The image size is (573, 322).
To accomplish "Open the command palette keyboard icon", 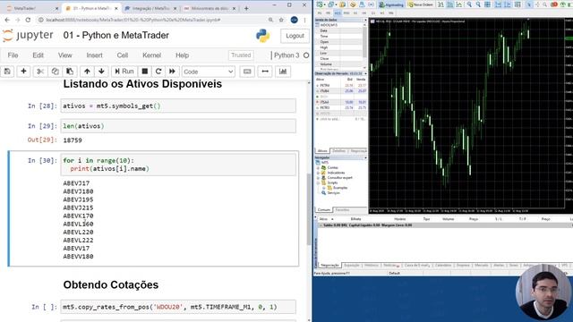I will pyautogui.click(x=247, y=72).
